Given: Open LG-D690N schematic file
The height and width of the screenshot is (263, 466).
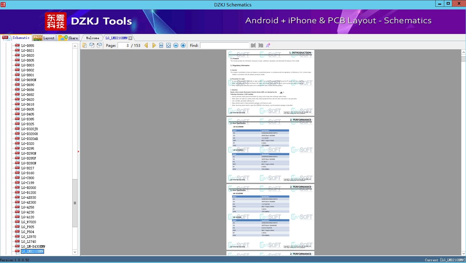Looking at the screenshot, I should click(28, 80).
